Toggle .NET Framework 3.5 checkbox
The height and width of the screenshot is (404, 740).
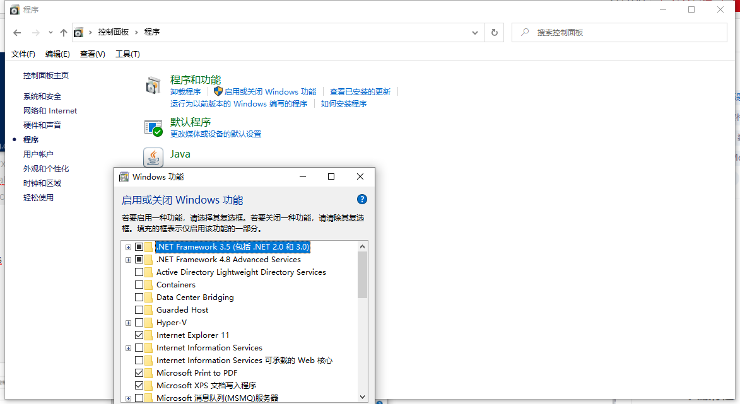tap(139, 247)
